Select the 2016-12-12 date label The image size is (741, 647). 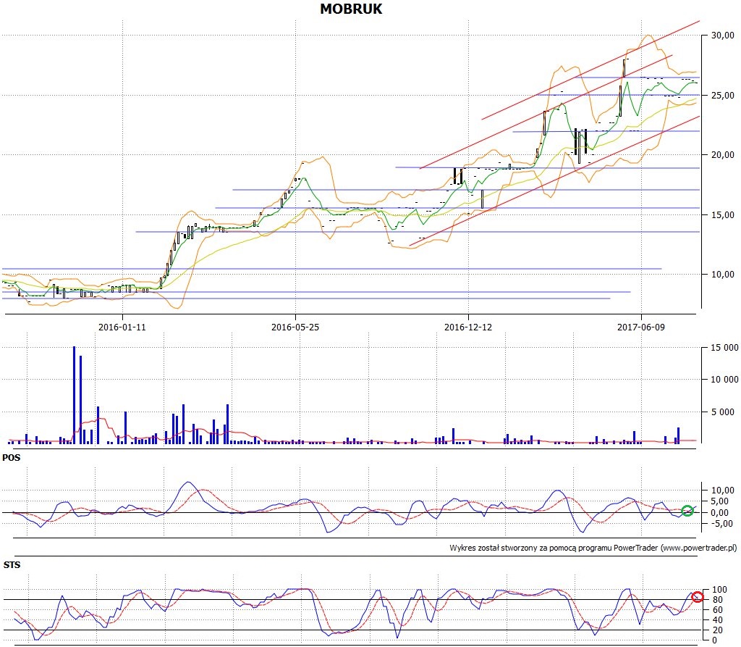pyautogui.click(x=468, y=327)
